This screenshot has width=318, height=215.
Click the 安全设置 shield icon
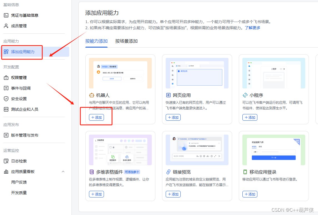click(6, 99)
